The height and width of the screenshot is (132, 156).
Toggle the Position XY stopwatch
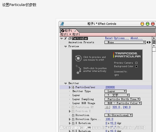click(73, 107)
